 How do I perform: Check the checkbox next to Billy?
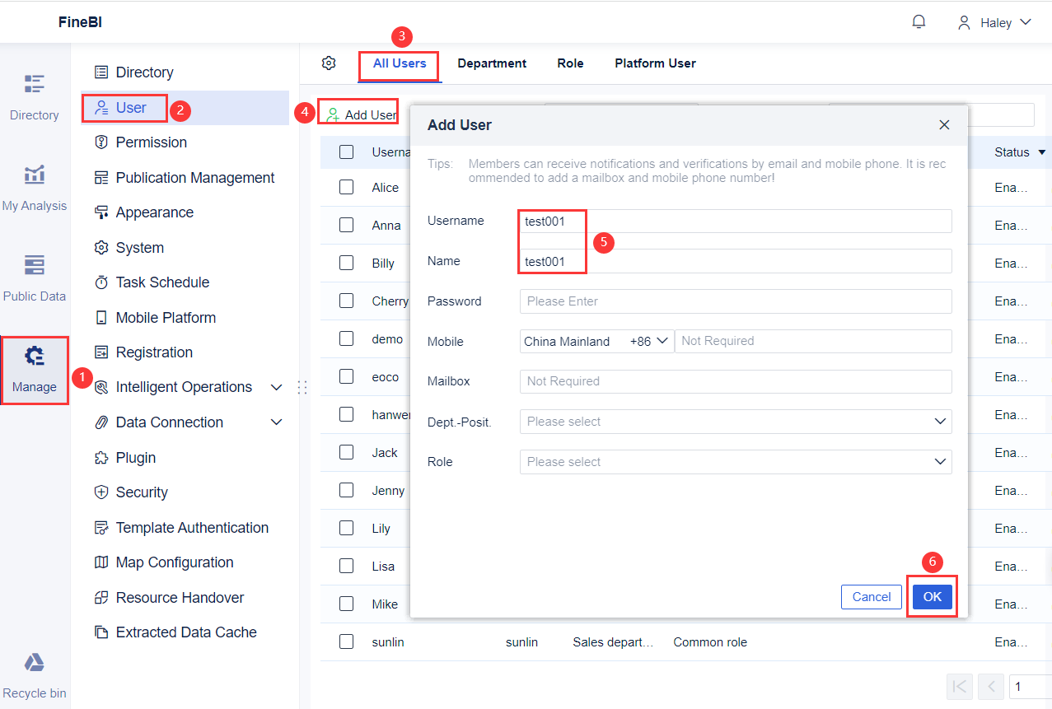346,263
